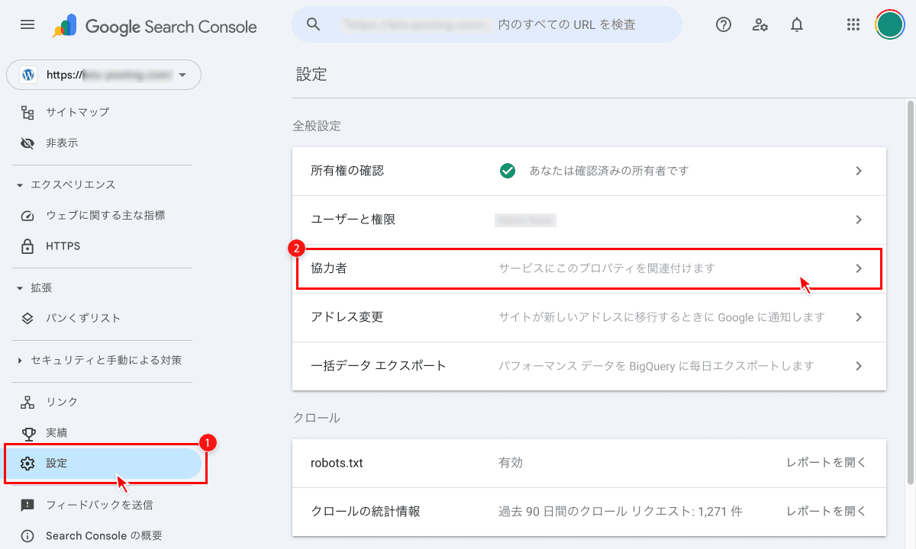Image resolution: width=916 pixels, height=549 pixels.
Task: Open the 非表示 removals page
Action: [62, 143]
